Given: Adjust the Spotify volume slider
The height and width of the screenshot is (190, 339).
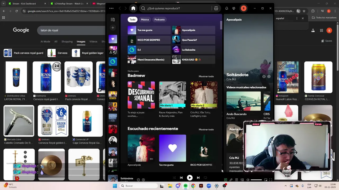Looking at the screenshot, I should [x=256, y=180].
